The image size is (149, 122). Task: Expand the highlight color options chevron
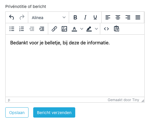96,29
